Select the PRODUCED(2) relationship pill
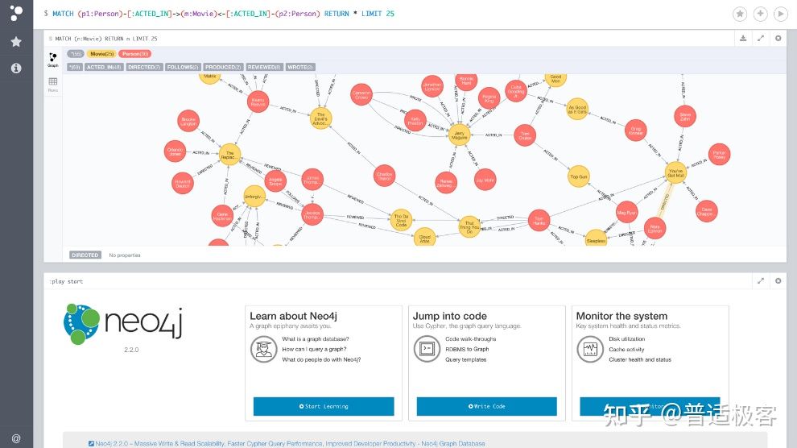This screenshot has height=448, width=797. [x=223, y=67]
